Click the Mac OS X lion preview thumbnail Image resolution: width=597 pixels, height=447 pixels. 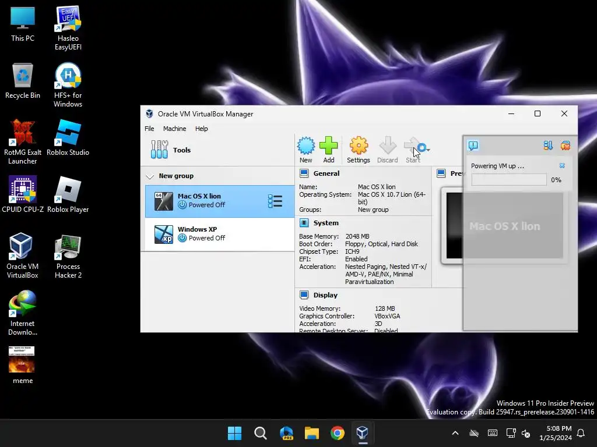[x=504, y=226]
